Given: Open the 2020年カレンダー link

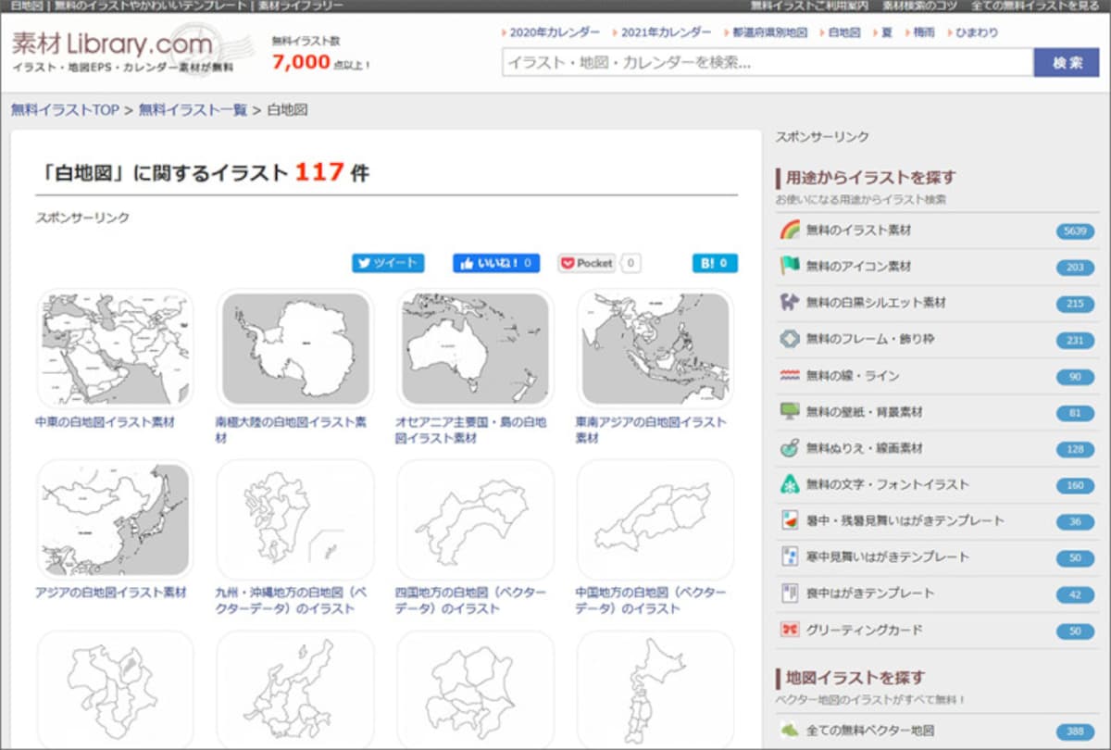Looking at the screenshot, I should point(555,31).
